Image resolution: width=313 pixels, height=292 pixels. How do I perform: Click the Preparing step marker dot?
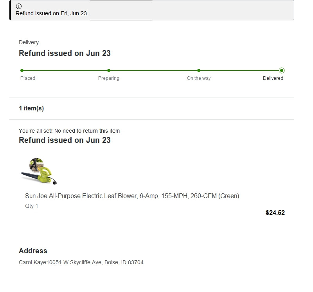click(x=109, y=70)
